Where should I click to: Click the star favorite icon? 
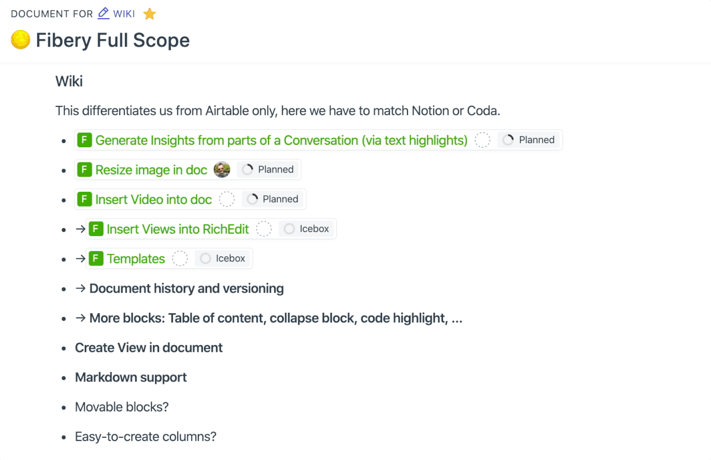pos(150,14)
